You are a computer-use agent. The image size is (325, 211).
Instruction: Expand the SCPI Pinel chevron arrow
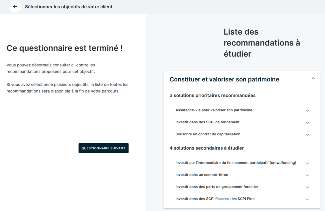click(307, 199)
